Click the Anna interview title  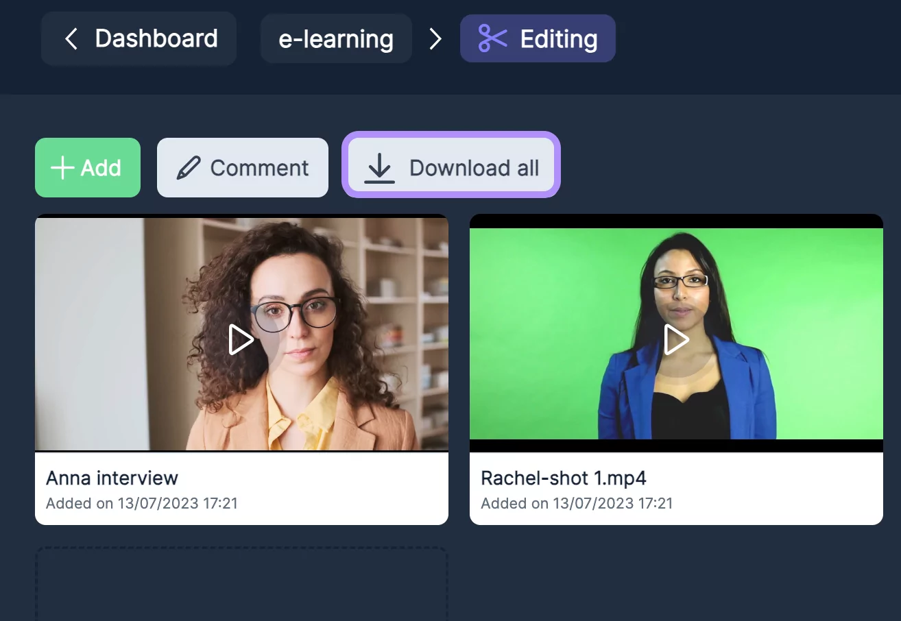(112, 478)
